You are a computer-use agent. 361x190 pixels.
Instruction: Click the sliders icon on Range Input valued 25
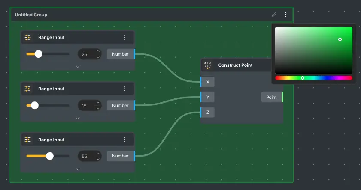(28, 38)
